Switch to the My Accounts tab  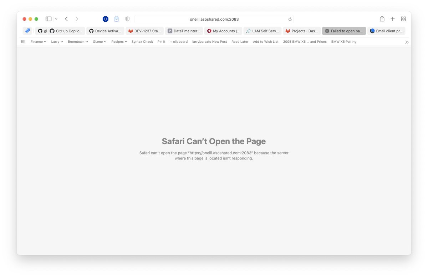(223, 31)
